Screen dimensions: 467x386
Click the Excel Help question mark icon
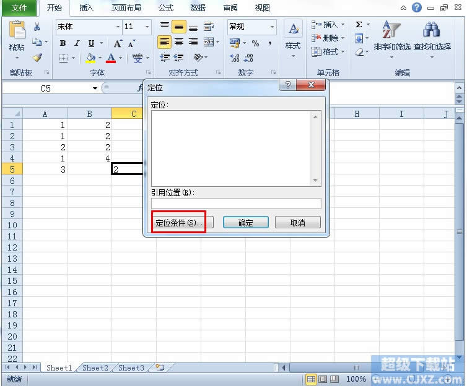[417, 7]
